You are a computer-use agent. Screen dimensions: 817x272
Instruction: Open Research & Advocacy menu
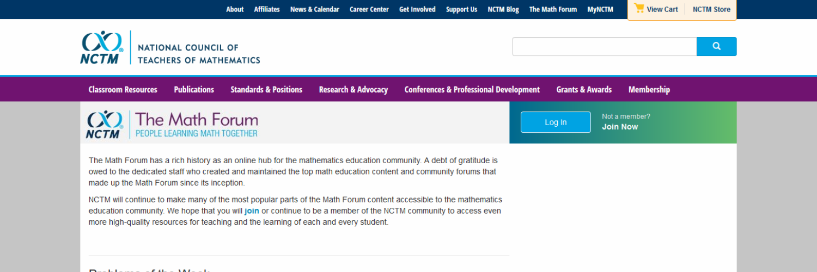coord(353,90)
